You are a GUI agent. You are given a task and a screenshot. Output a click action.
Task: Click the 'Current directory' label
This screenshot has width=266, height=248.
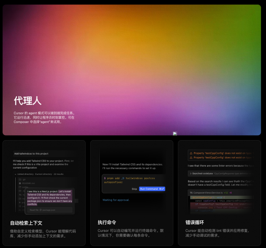[43, 174]
